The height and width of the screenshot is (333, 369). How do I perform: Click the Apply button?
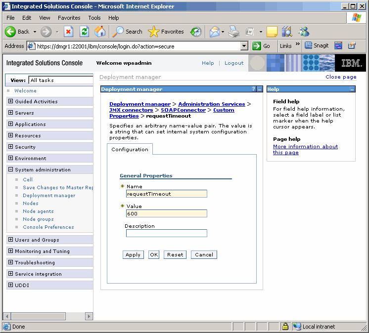(x=133, y=255)
